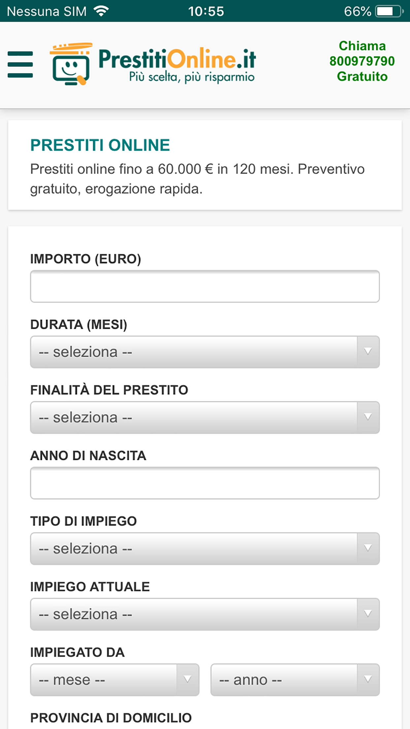Tap the Wi-Fi status icon
This screenshot has height=729, width=410.
pyautogui.click(x=101, y=11)
